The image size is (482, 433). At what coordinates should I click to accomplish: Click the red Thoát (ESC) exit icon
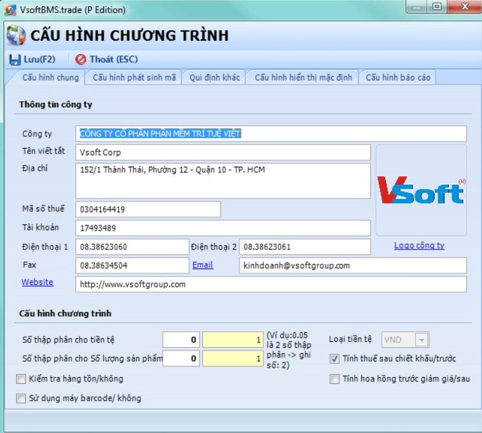[x=81, y=59]
